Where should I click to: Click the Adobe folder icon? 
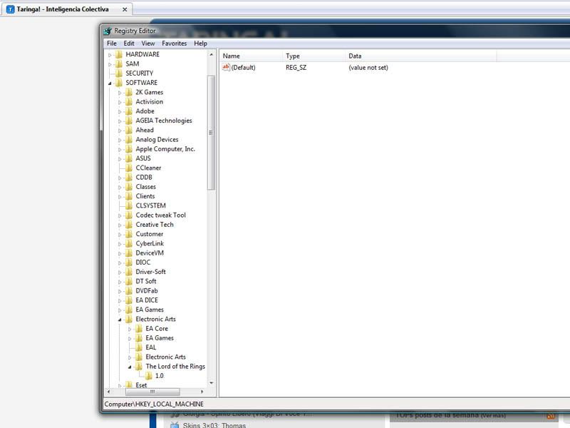coord(129,111)
